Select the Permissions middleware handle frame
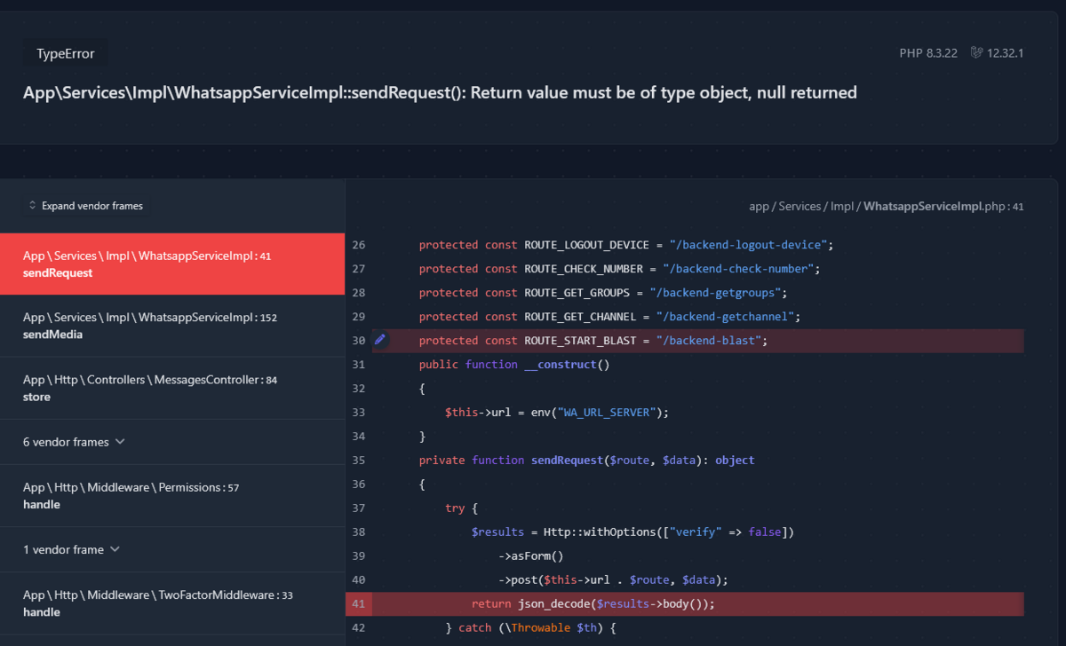Screen dimensions: 1066x646 (172, 496)
